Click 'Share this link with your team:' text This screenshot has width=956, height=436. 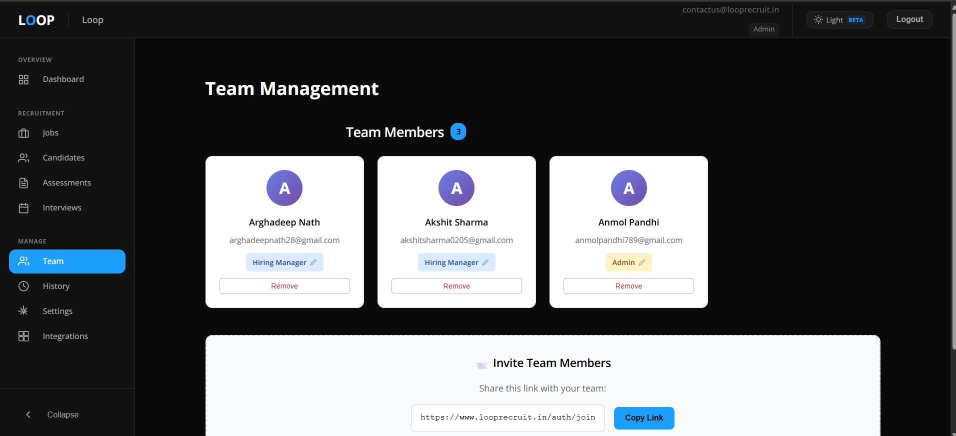click(x=542, y=388)
